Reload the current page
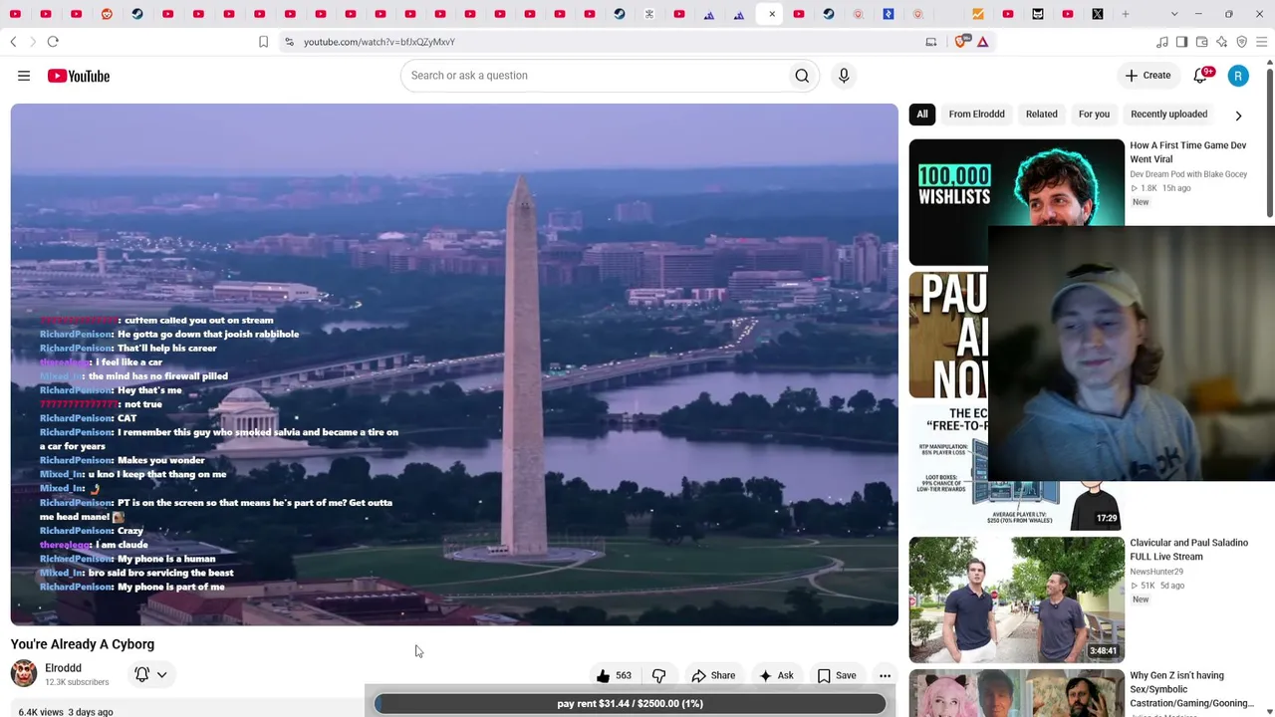The height and width of the screenshot is (717, 1275). (x=53, y=42)
